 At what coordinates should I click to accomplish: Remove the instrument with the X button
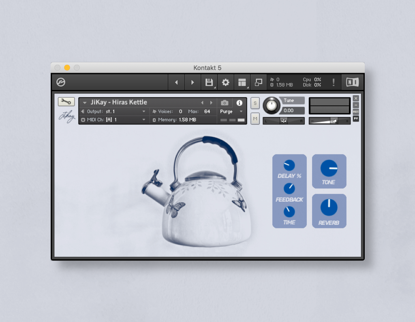click(x=356, y=98)
